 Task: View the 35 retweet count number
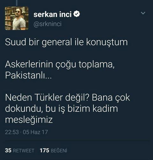click(x=8, y=150)
